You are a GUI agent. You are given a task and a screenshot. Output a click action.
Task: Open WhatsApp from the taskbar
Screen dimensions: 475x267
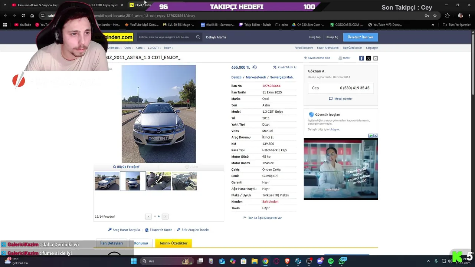coord(342,261)
